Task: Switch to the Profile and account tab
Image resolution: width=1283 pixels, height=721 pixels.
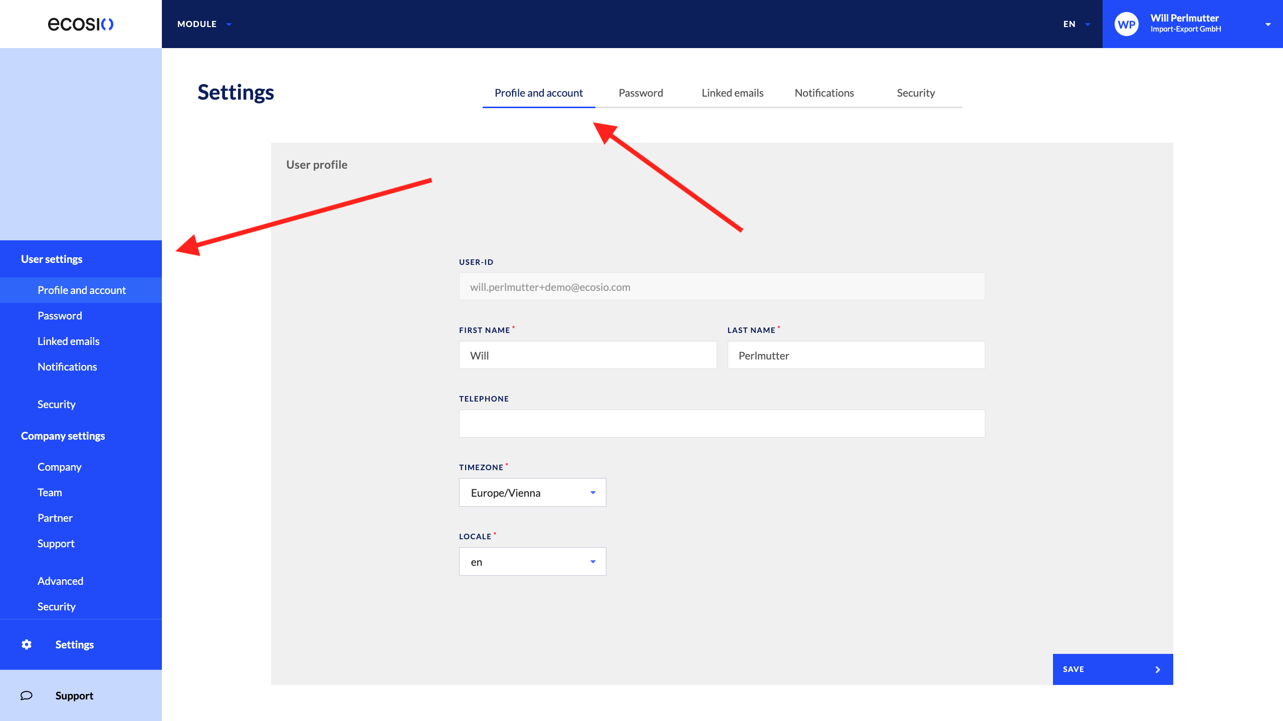Action: pyautogui.click(x=539, y=93)
